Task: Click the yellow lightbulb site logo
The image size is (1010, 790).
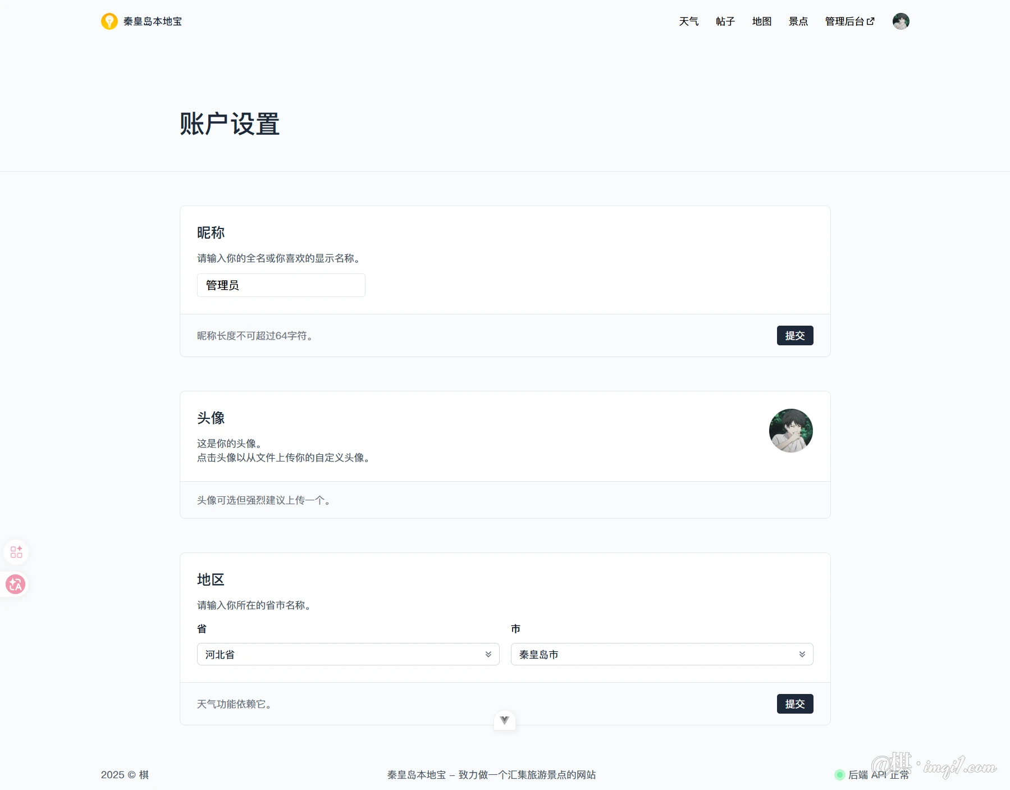Action: (109, 21)
